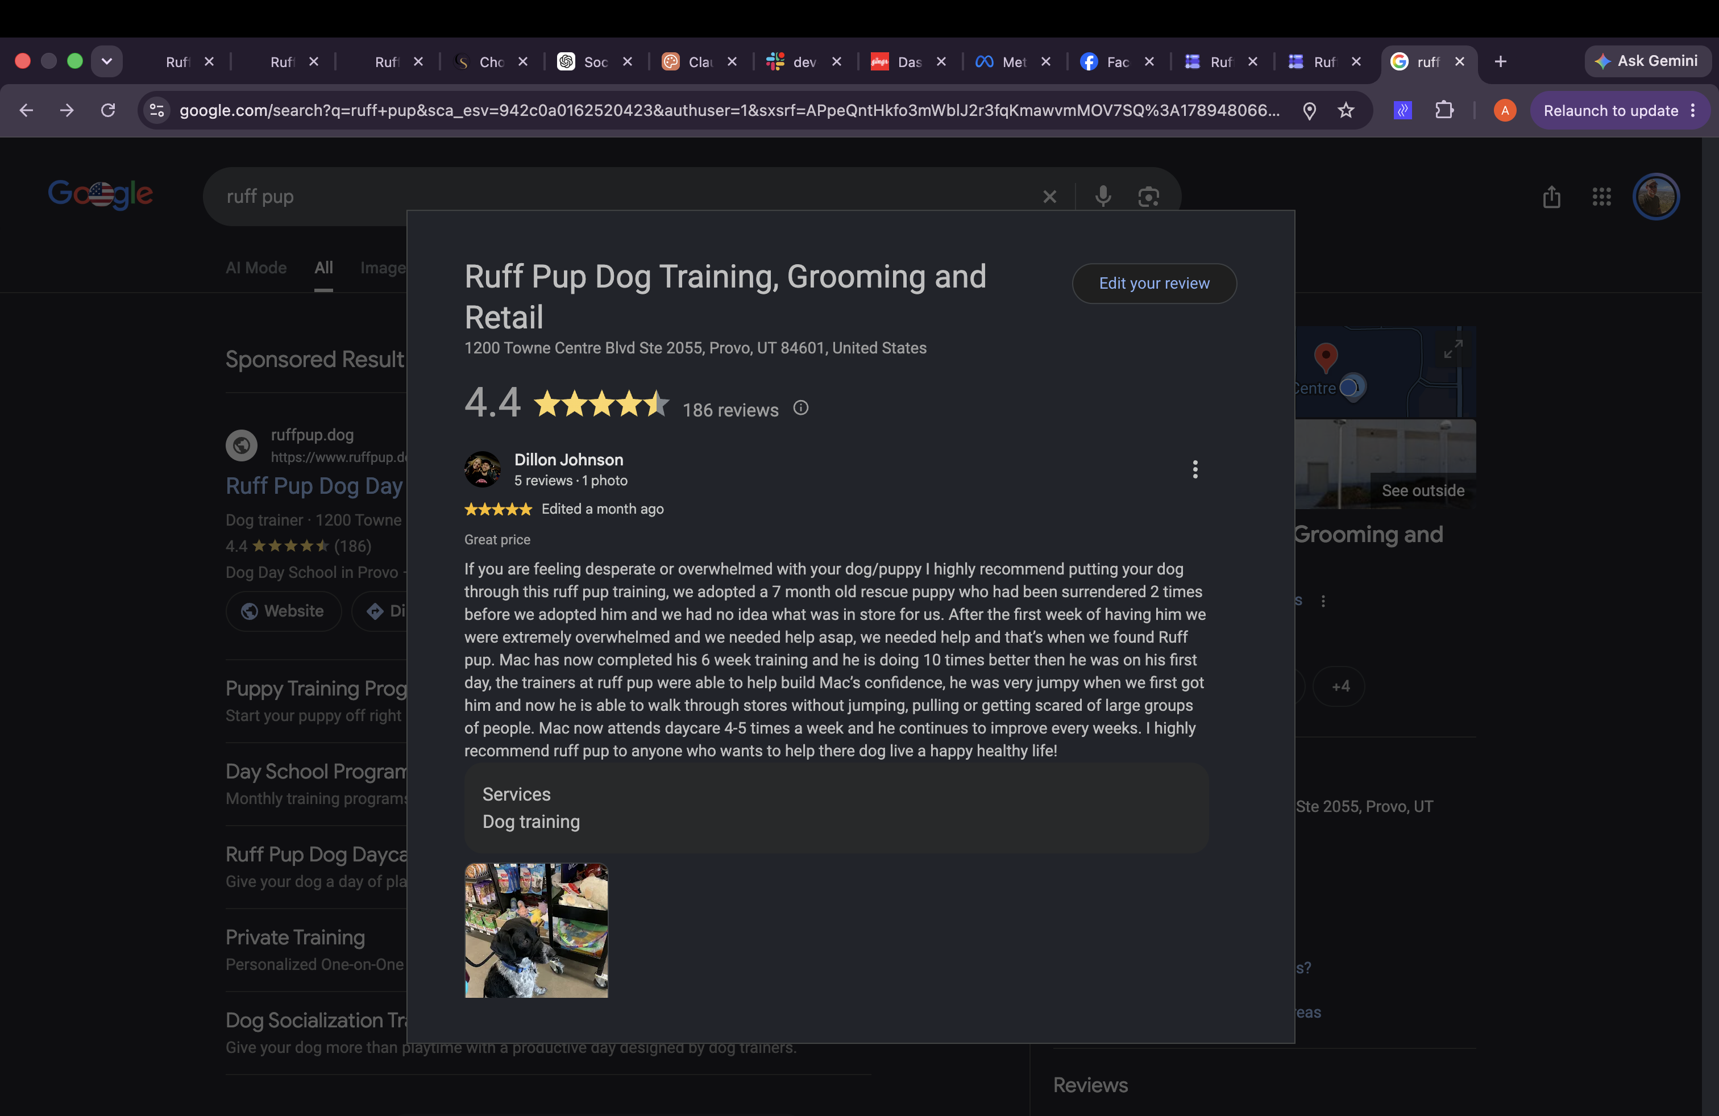Open the Extensions puzzle icon
The height and width of the screenshot is (1116, 1719).
1444,110
